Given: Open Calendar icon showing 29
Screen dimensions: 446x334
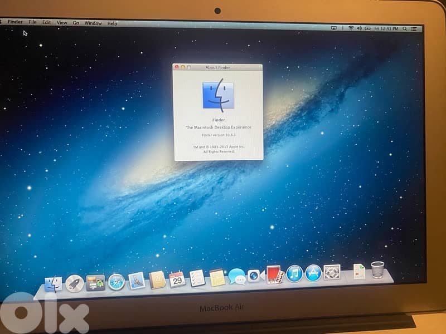Looking at the screenshot, I should [x=177, y=278].
